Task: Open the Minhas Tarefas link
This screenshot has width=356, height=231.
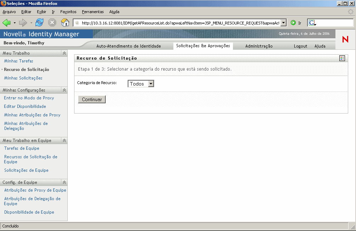Action: (18, 61)
